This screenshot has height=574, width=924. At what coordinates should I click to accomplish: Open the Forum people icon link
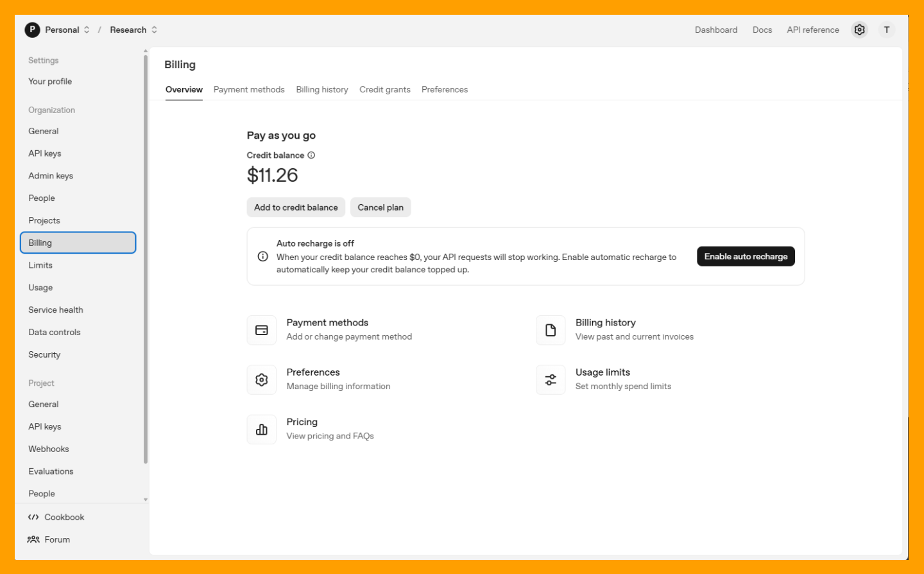pyautogui.click(x=33, y=540)
